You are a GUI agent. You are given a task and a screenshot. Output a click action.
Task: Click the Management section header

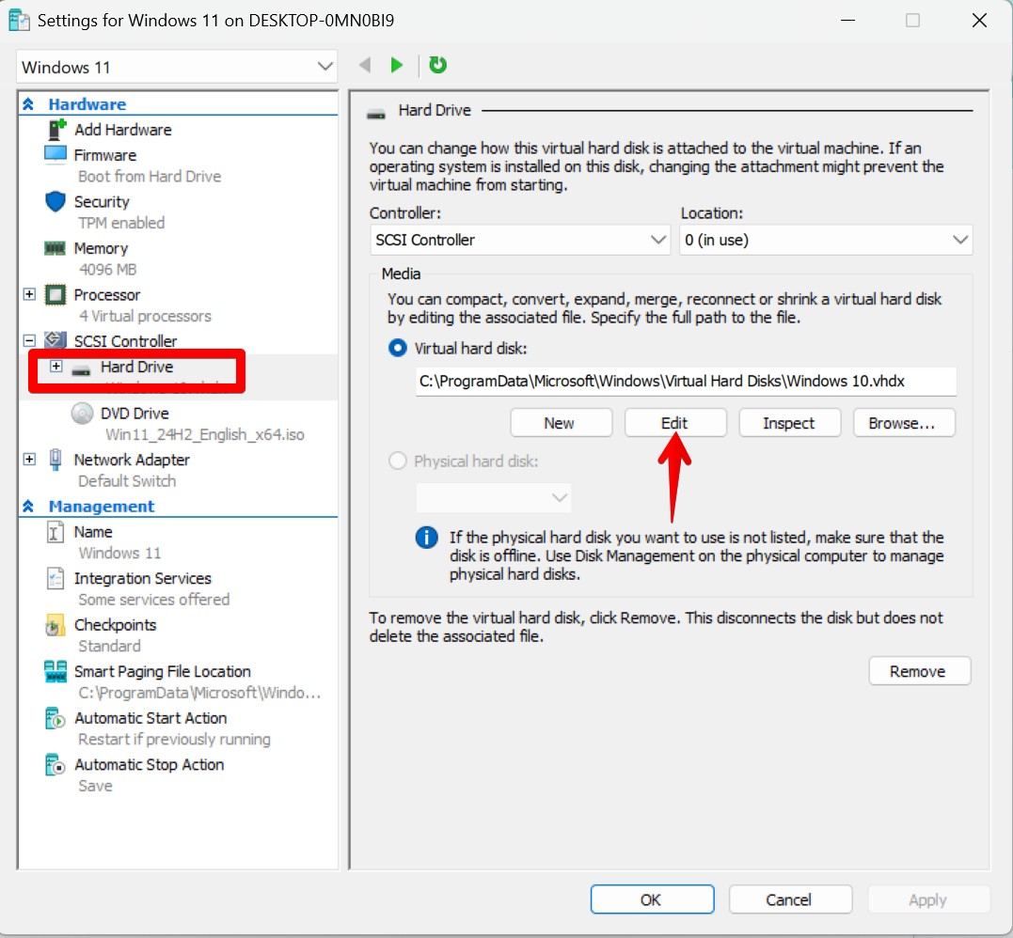[x=102, y=506]
